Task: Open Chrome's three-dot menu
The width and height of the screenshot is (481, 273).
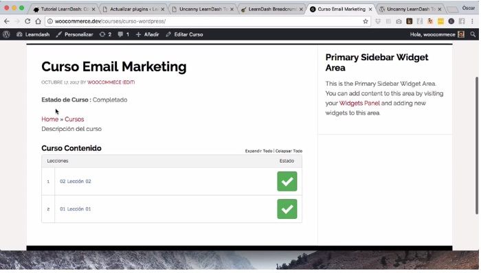Action: coord(473,21)
